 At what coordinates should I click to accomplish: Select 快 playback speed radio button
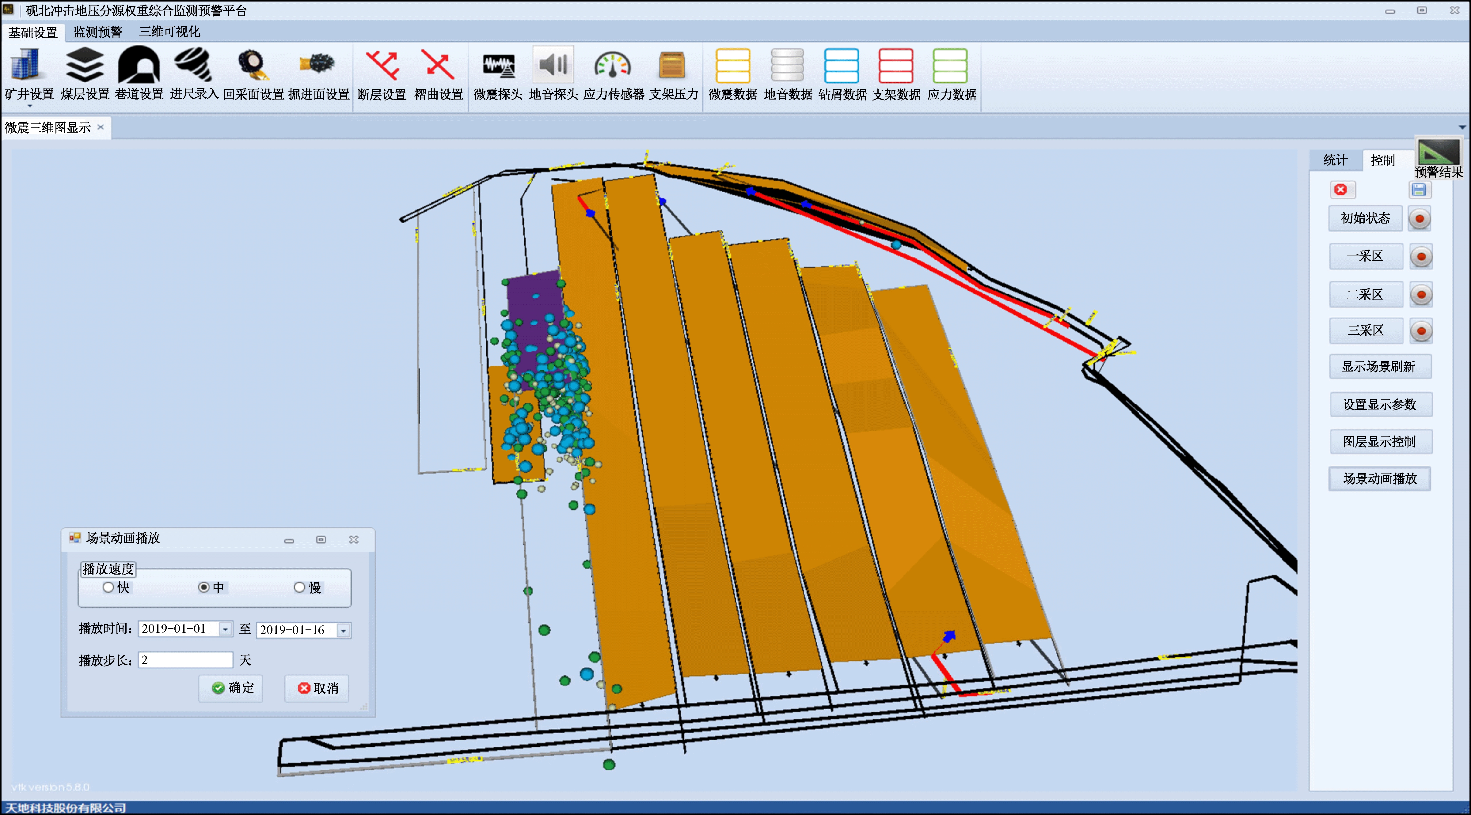(108, 587)
